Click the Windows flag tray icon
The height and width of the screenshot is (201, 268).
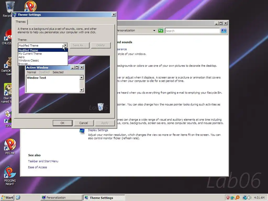(233, 198)
